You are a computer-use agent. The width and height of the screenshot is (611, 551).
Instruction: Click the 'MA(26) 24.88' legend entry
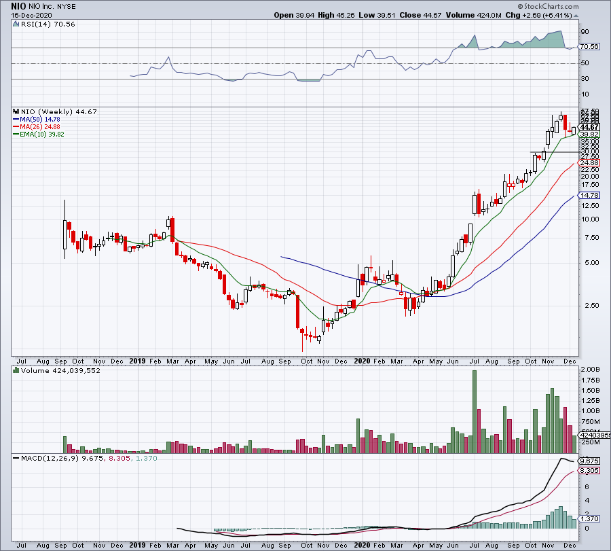[40, 127]
